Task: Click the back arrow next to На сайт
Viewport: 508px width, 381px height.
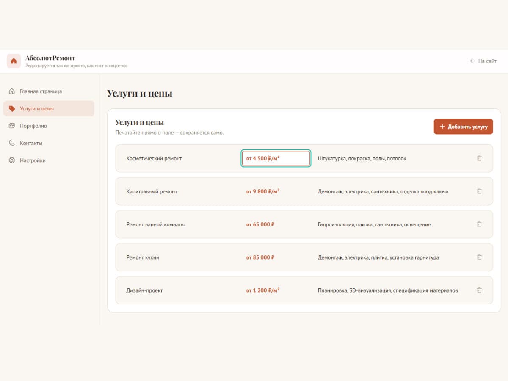Action: click(472, 61)
